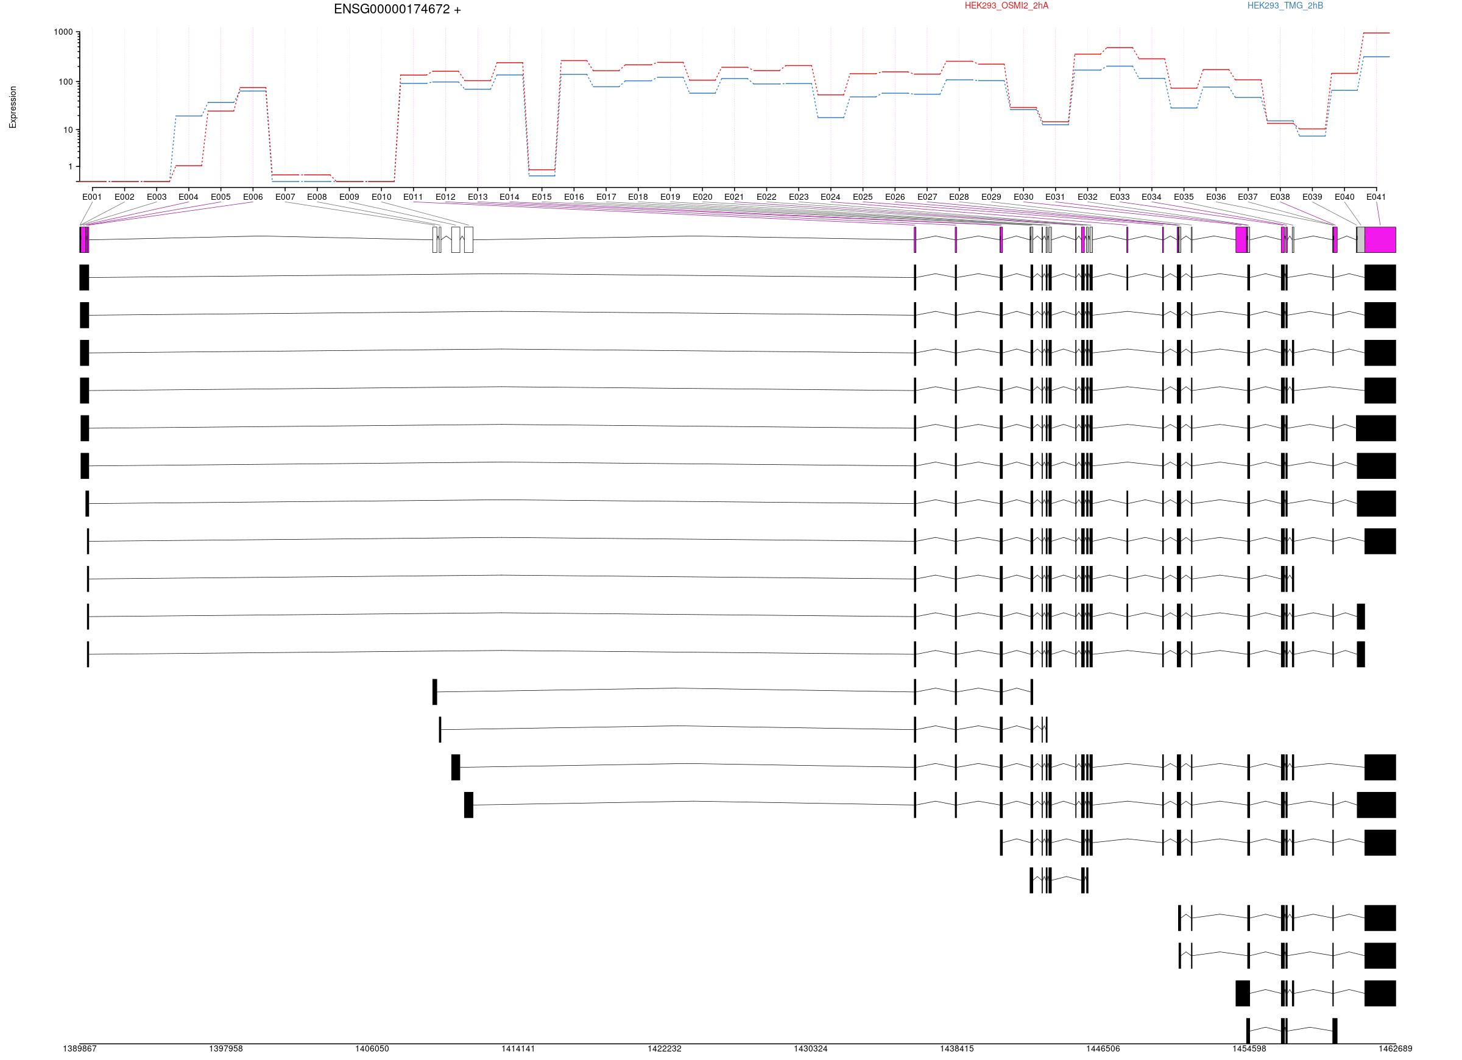
Task: Click the magenta 5' exon in gene model
Action: click(x=85, y=240)
